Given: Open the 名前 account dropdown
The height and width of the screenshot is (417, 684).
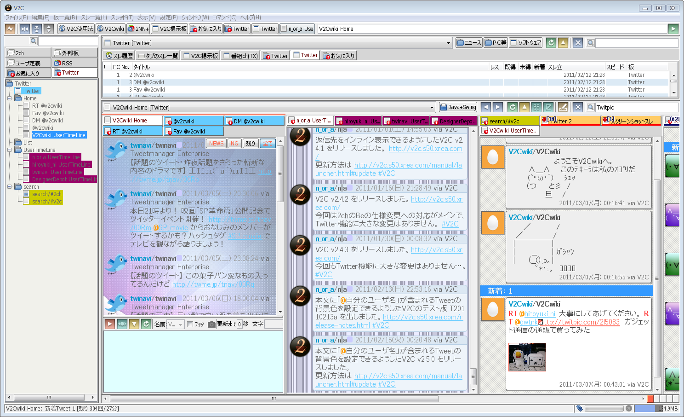Looking at the screenshot, I should [175, 324].
